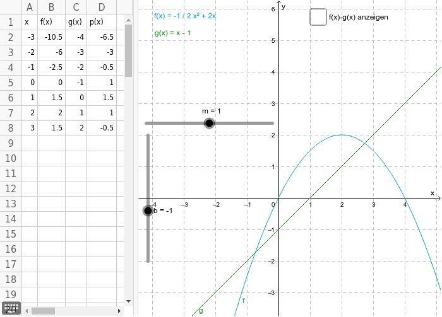The image size is (442, 317).
Task: Select column A header
Action: click(30, 7)
